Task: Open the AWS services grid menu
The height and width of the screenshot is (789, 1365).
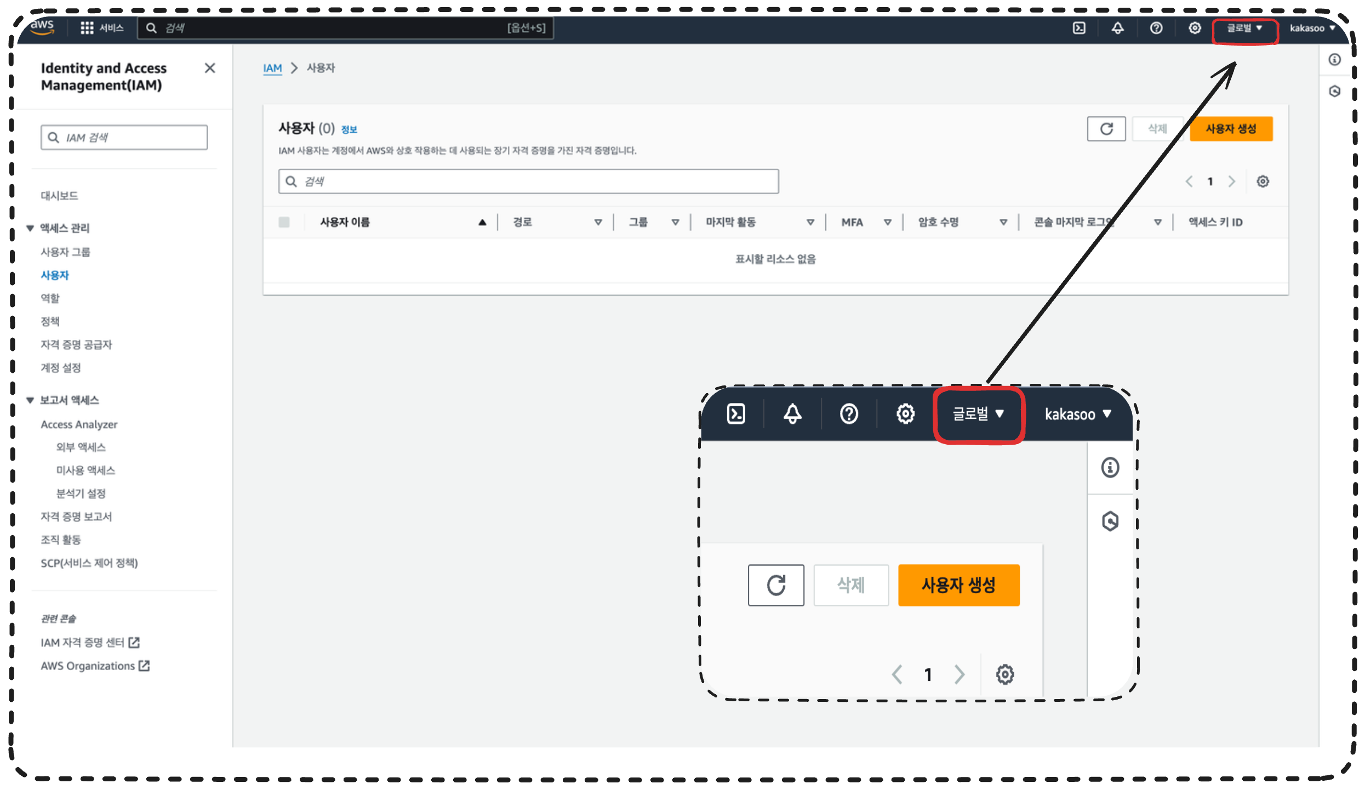Action: 87,28
